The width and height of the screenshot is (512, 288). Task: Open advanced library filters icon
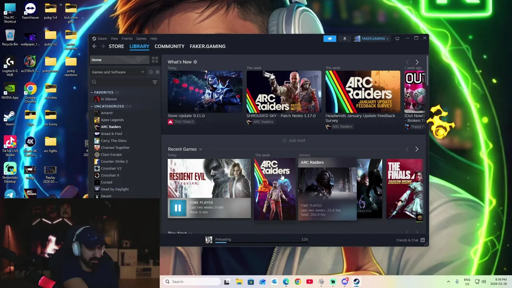(x=155, y=82)
